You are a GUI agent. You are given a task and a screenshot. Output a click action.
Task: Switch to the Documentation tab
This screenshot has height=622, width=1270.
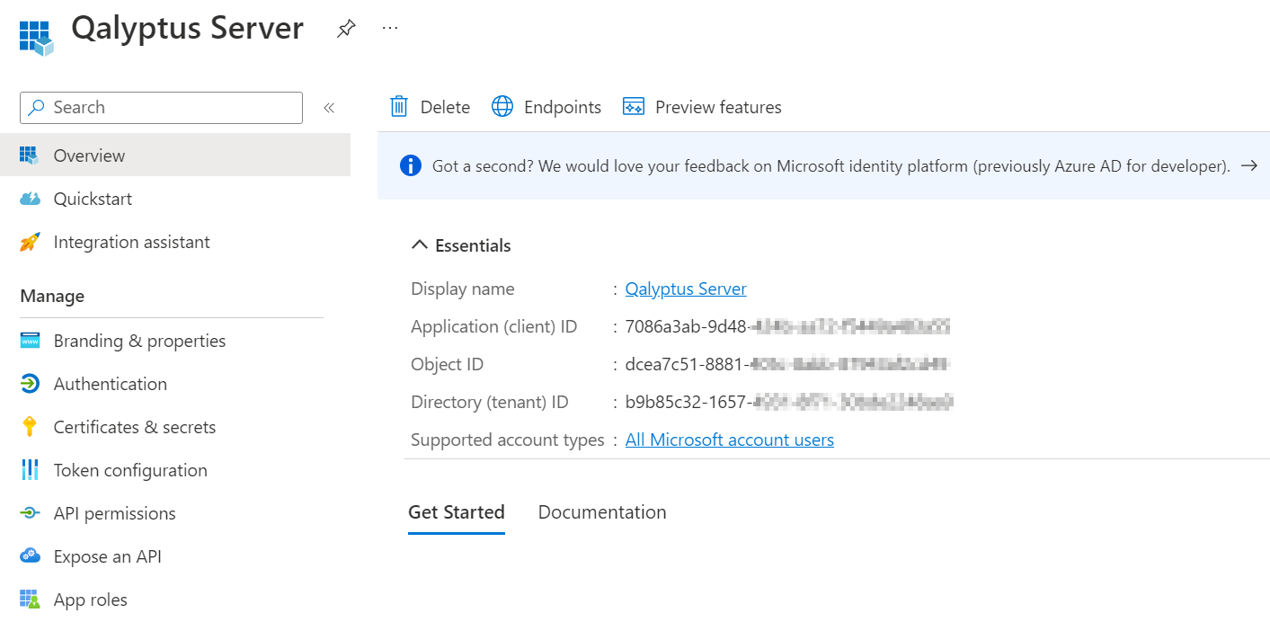tap(602, 512)
